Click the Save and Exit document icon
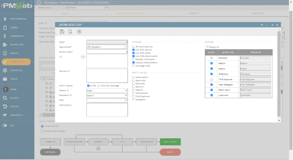Viewport: 293px width, 160px height. click(70, 31)
